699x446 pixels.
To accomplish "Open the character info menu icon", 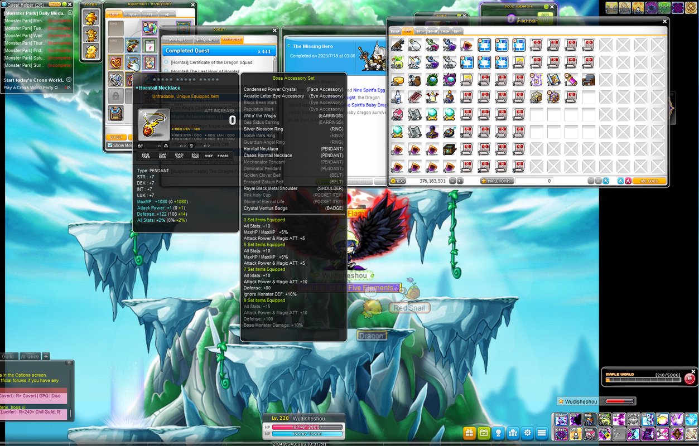I will 499,433.
